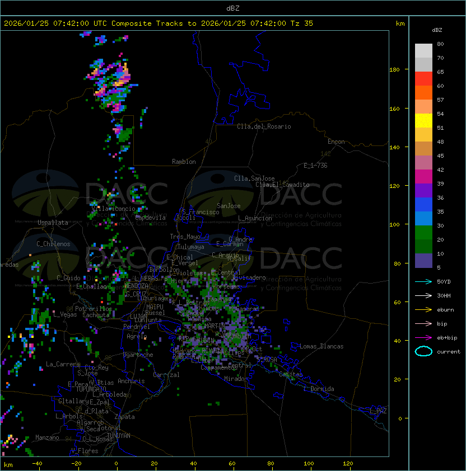The image size is (466, 471).
Task: Click the 'dBZ' heading above the color scale
Action: [x=437, y=30]
